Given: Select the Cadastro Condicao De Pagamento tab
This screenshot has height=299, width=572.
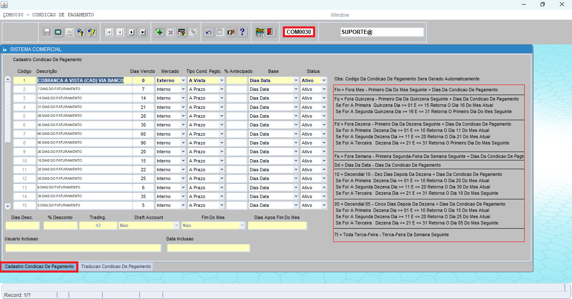Looking at the screenshot, I should click(x=39, y=266).
